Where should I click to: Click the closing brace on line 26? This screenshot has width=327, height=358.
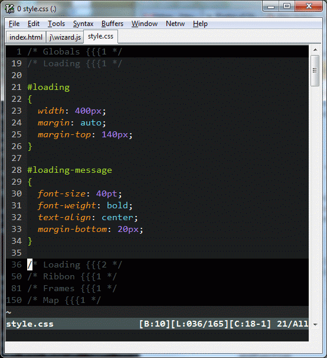click(30, 146)
